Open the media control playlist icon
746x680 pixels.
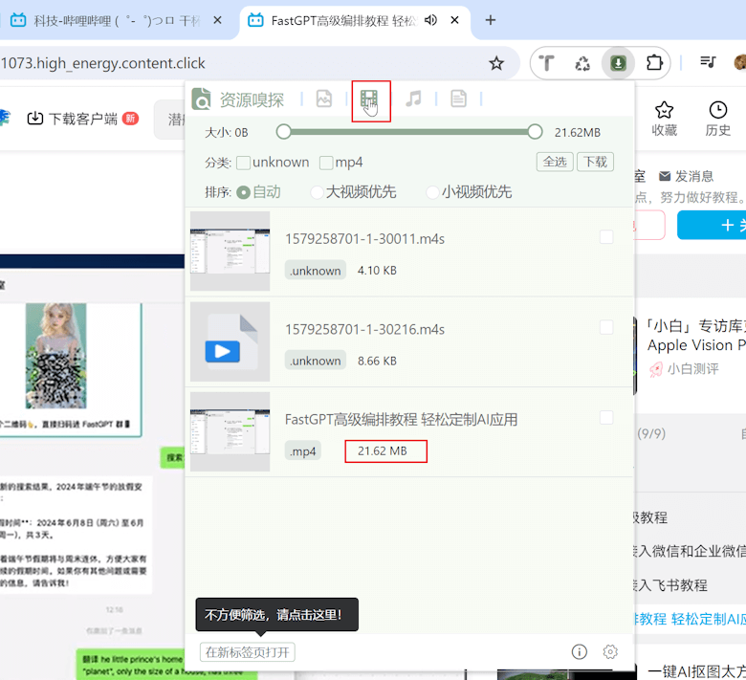(708, 62)
